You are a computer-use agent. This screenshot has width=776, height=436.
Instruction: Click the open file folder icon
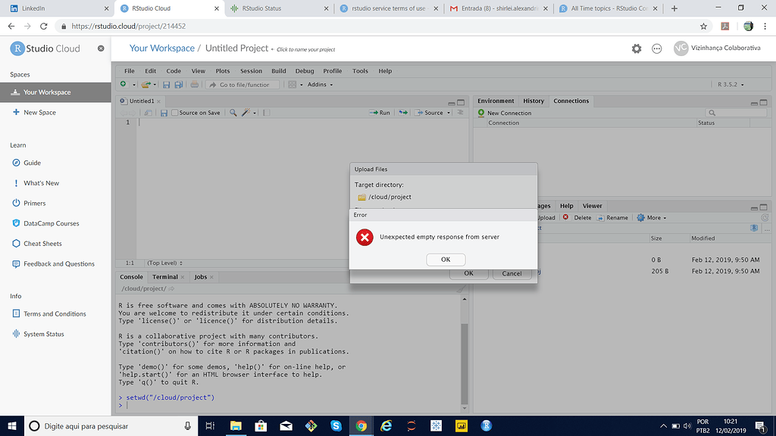145,85
